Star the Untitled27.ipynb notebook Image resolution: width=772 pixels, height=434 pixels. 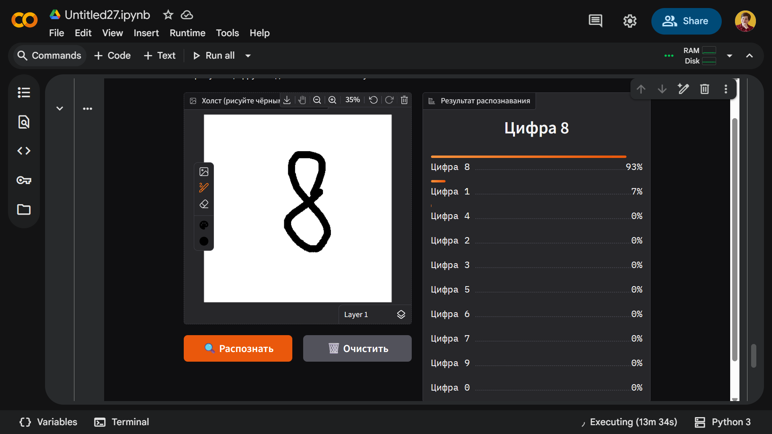pos(168,15)
